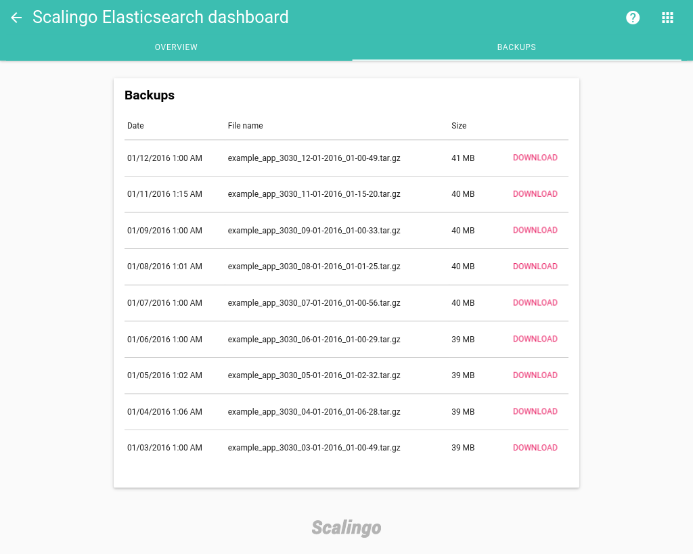The height and width of the screenshot is (554, 693).
Task: Go back using the arrow icon
Action: click(16, 18)
